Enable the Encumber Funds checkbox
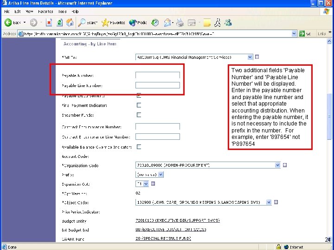This screenshot has height=250, width=334. pyautogui.click(x=139, y=115)
